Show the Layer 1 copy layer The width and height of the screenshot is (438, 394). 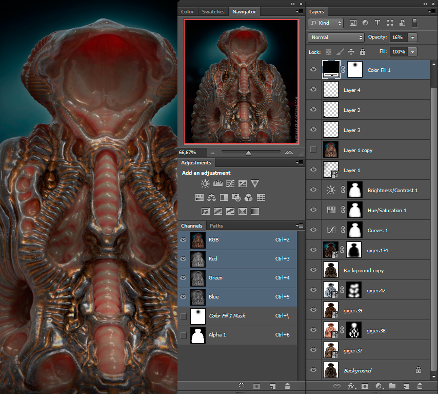pos(313,149)
